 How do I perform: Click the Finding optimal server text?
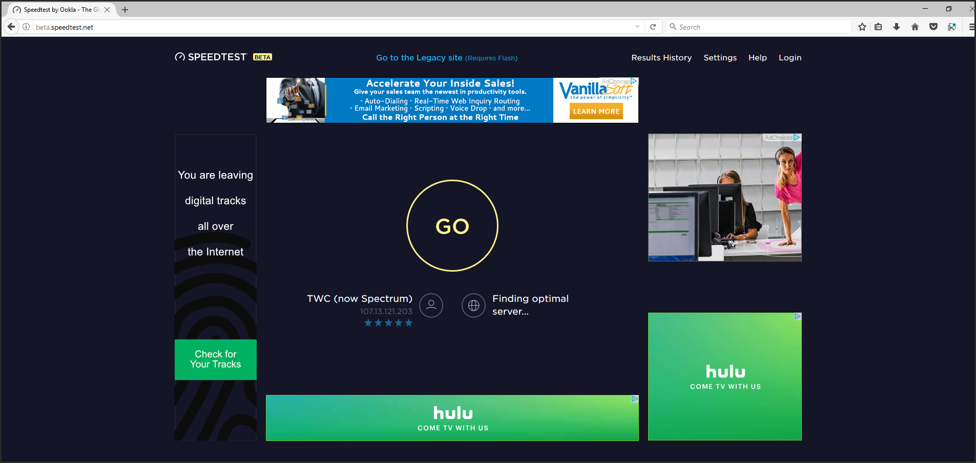(530, 305)
